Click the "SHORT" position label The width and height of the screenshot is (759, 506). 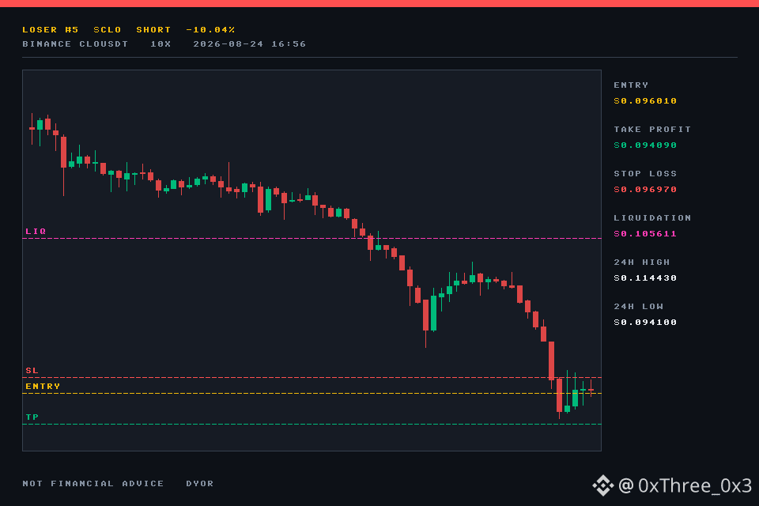(x=153, y=30)
